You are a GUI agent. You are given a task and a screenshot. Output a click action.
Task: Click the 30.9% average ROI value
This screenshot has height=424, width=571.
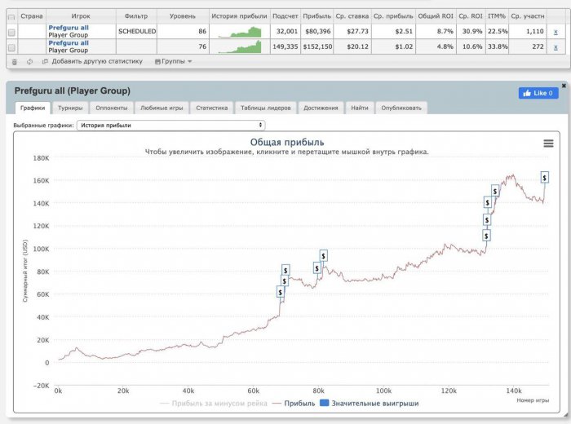(x=472, y=31)
